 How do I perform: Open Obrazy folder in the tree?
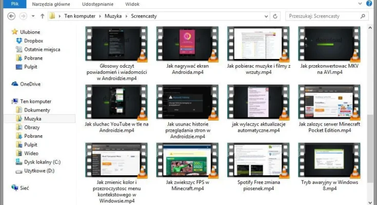[32, 128]
